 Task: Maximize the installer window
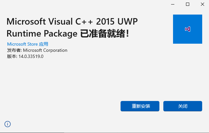coord(188,4)
